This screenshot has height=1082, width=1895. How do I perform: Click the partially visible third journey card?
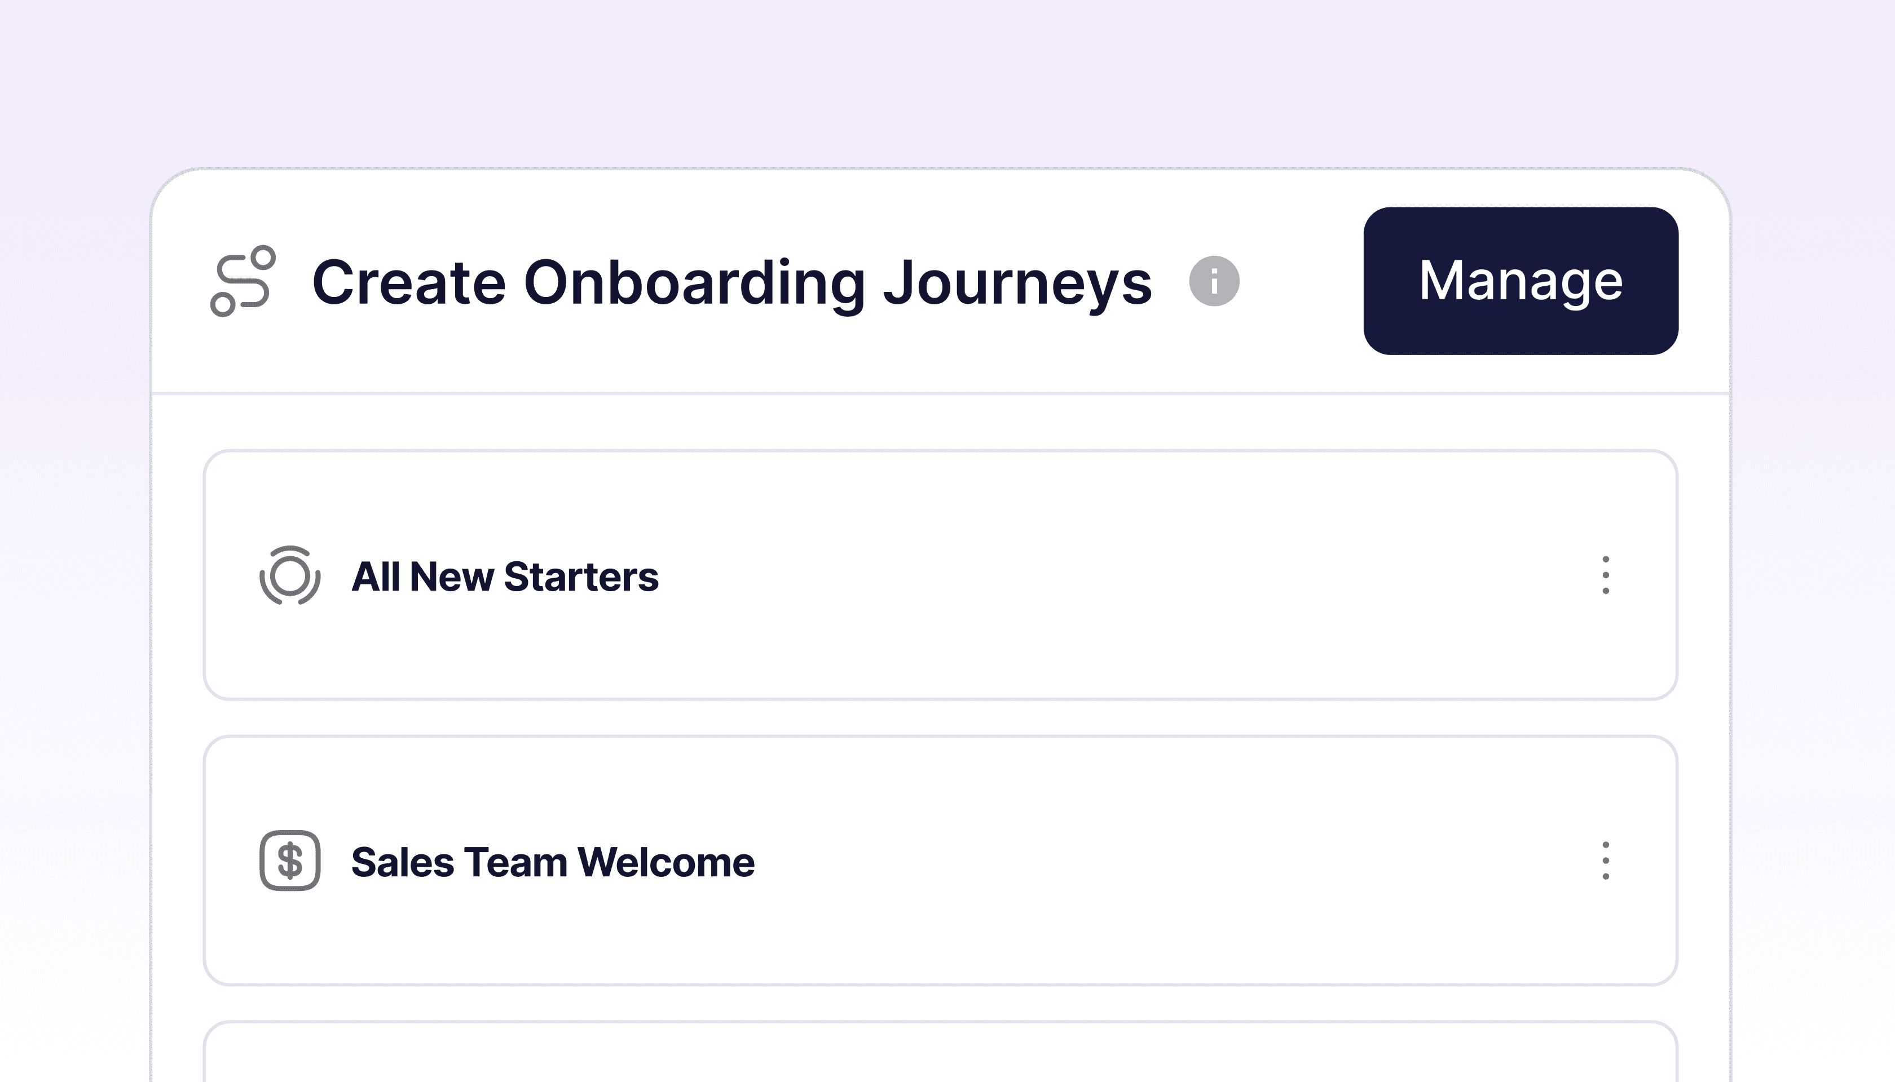coord(940,1056)
